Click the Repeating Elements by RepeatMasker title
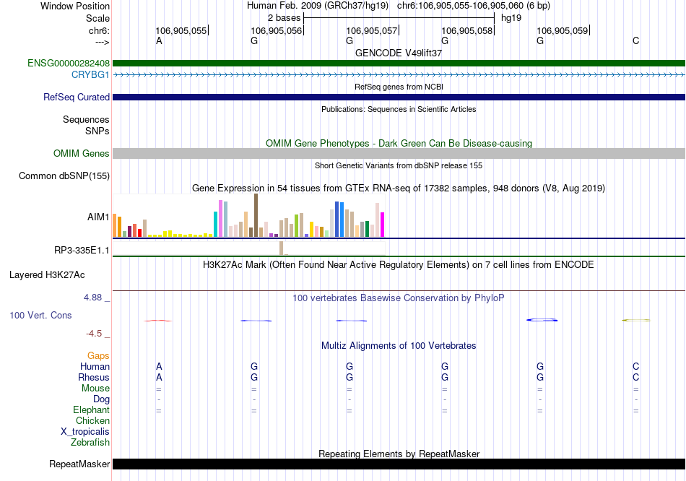Image resolution: width=686 pixels, height=481 pixels. [x=399, y=454]
